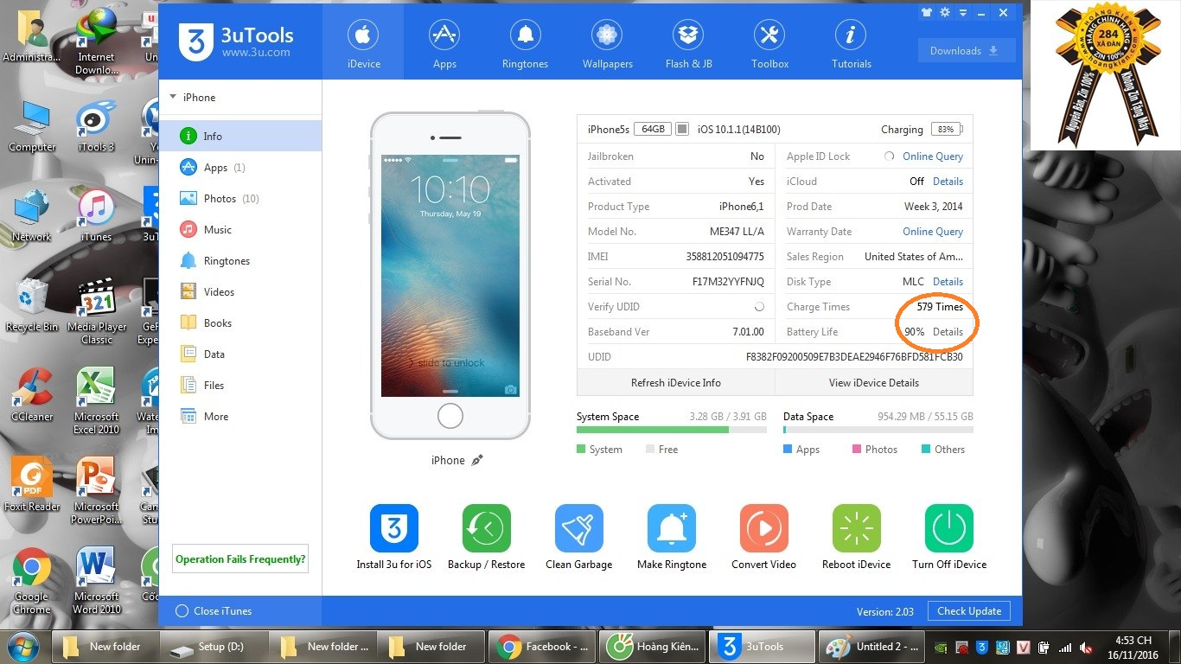This screenshot has height=664, width=1181.
Task: Toggle the Close iTunes option
Action: 214,611
